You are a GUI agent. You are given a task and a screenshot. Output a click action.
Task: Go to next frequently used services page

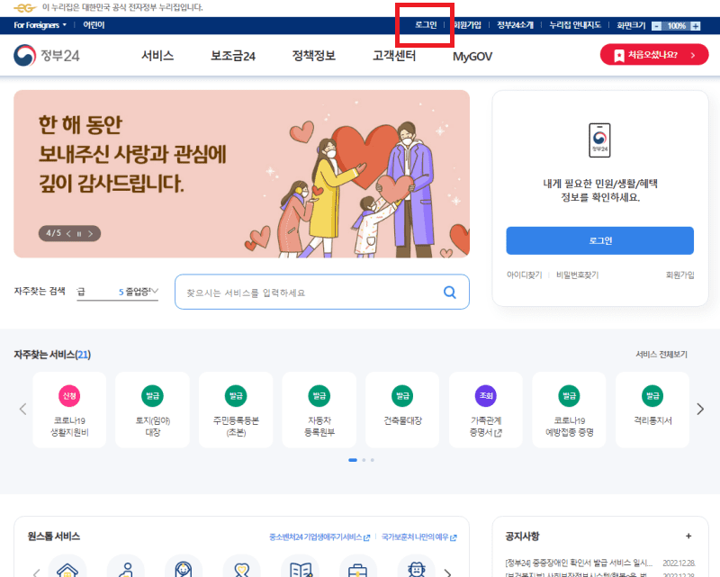tap(700, 409)
